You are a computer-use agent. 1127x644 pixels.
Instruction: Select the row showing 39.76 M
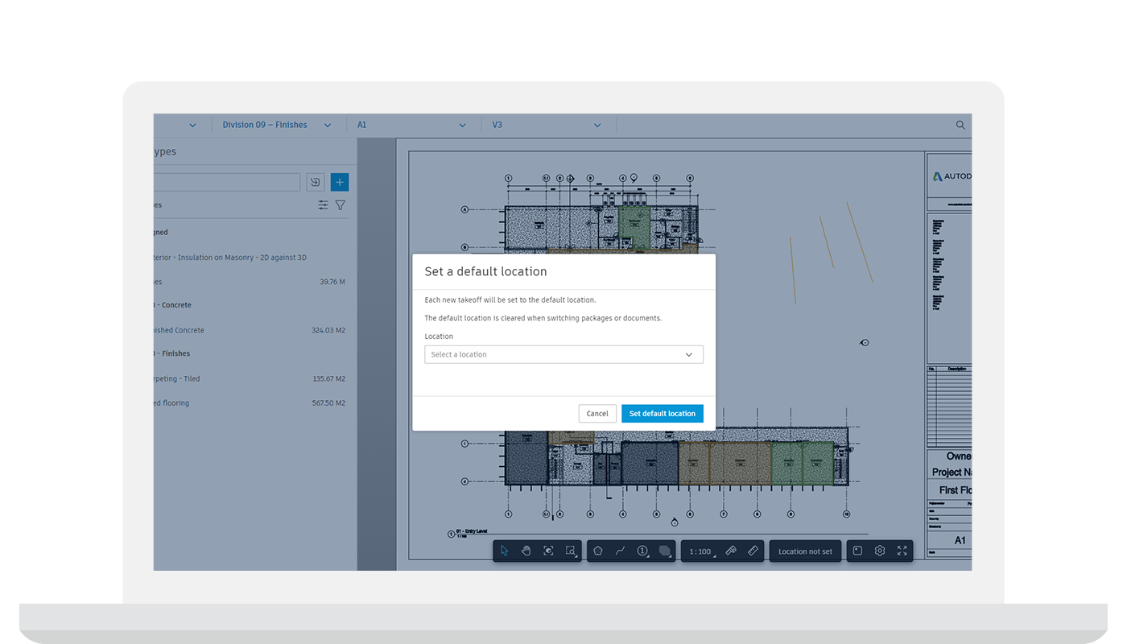click(251, 282)
